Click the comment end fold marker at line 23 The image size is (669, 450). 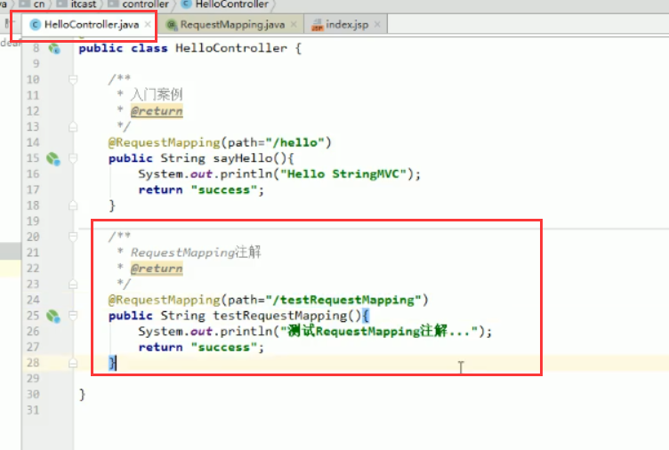point(73,284)
